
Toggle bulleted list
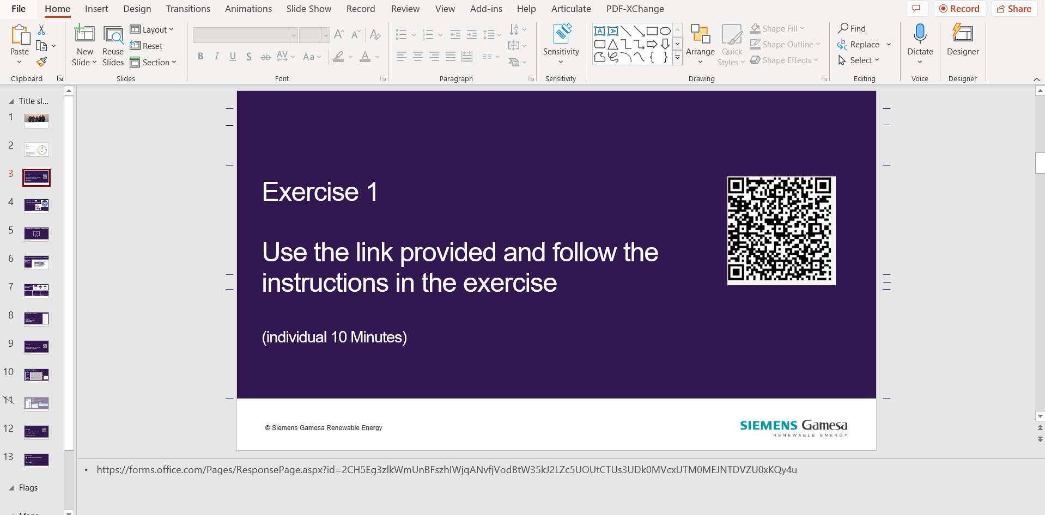(402, 35)
